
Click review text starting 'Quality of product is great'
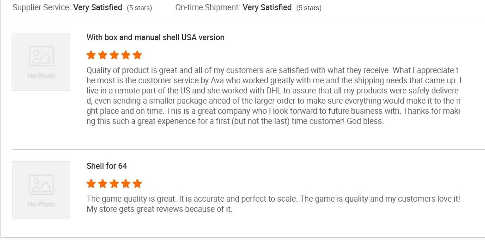273,96
